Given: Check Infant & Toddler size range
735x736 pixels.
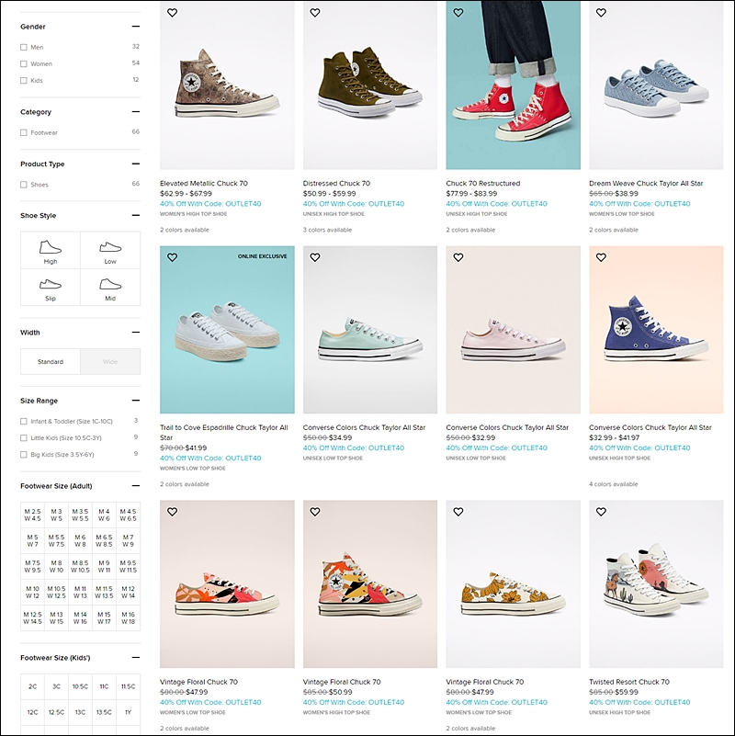Looking at the screenshot, I should 24,422.
